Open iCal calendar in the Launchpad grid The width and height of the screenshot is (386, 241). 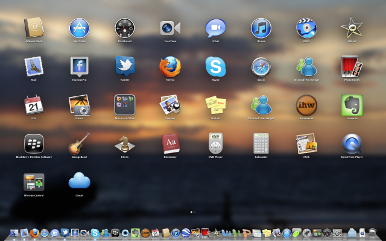coord(34,105)
